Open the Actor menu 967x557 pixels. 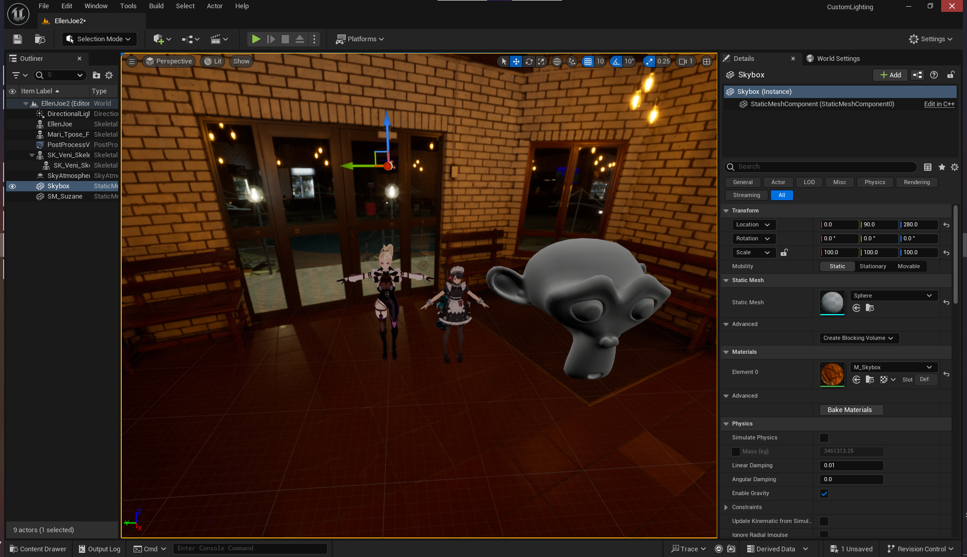pos(215,6)
